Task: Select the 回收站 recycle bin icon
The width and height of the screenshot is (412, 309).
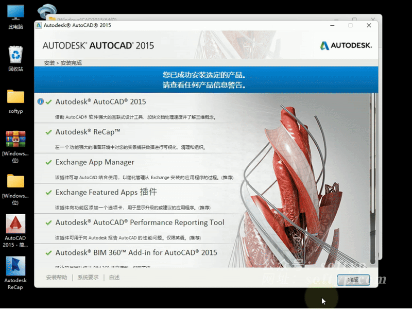Action: point(15,58)
